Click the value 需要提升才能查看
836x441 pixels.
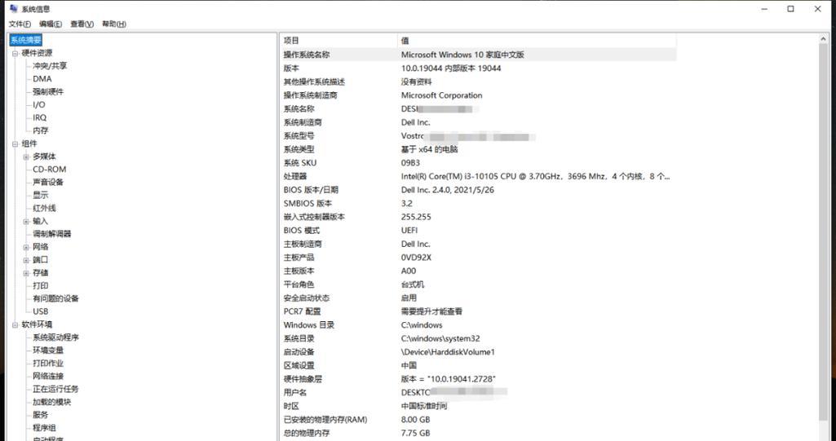coord(431,311)
